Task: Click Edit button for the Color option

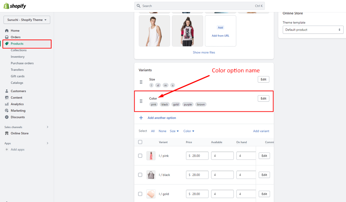Action: coord(263,99)
